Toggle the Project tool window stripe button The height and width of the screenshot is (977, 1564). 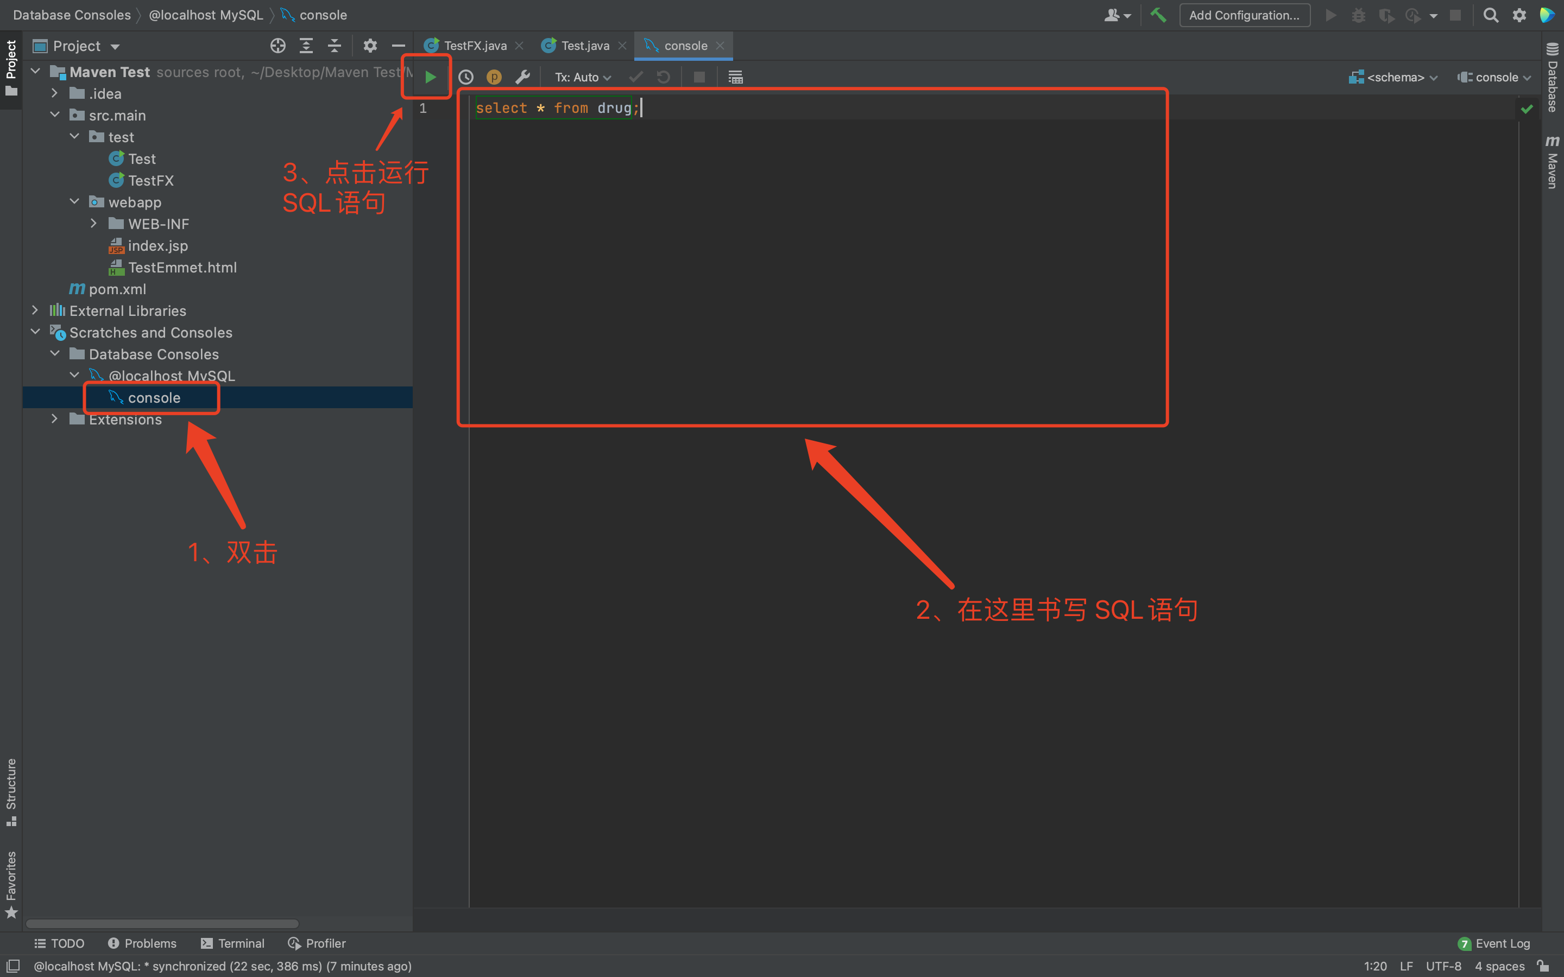11,68
